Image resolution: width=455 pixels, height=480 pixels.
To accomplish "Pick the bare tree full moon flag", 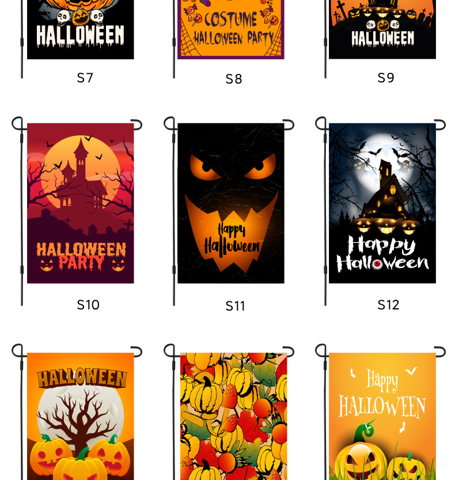I will point(81,416).
